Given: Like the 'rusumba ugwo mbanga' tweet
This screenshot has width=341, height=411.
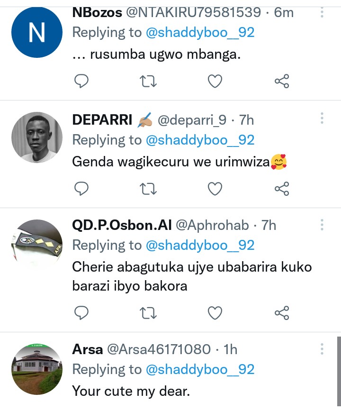Looking at the screenshot, I should 215,82.
